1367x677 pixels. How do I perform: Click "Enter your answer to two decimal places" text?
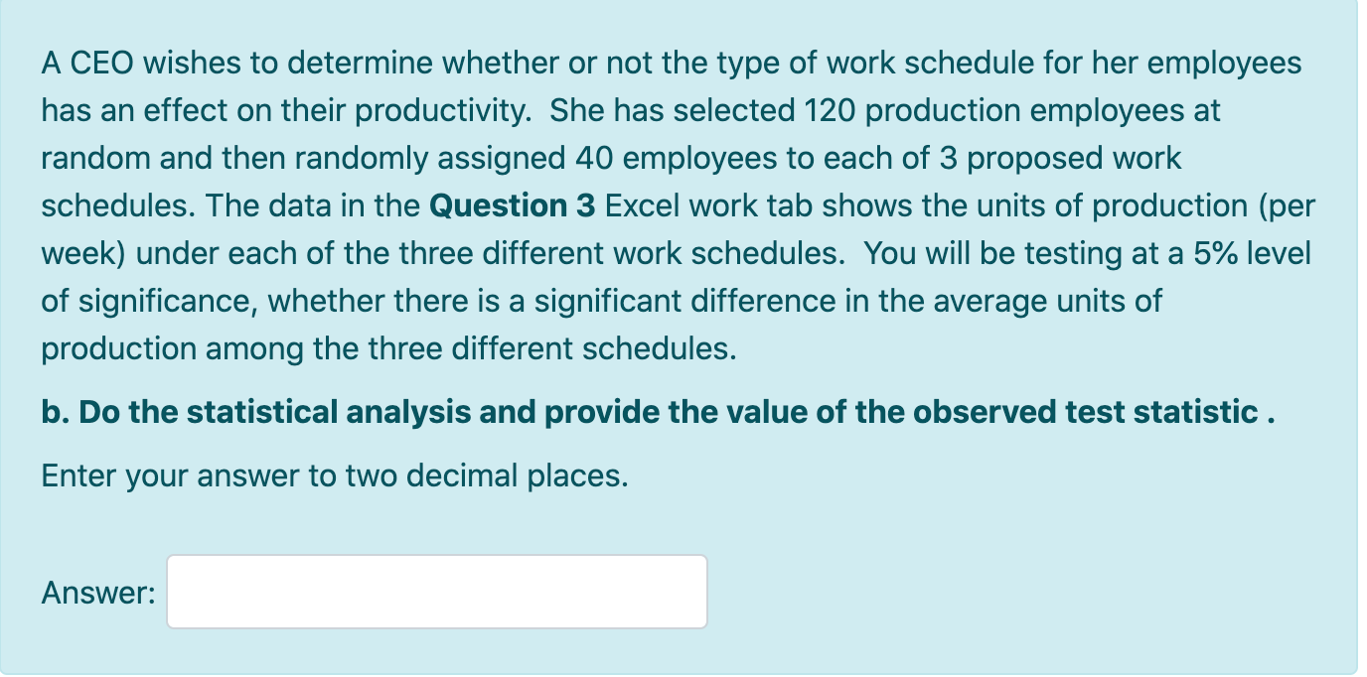click(335, 476)
